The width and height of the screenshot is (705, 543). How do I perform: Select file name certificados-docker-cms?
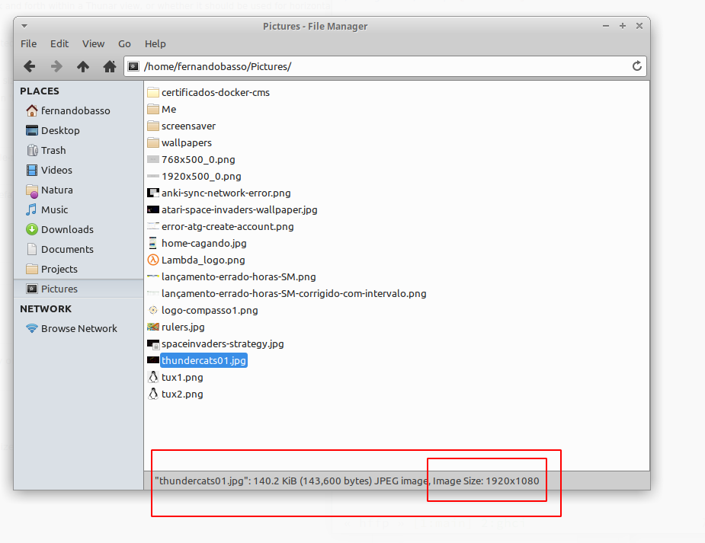coord(216,92)
